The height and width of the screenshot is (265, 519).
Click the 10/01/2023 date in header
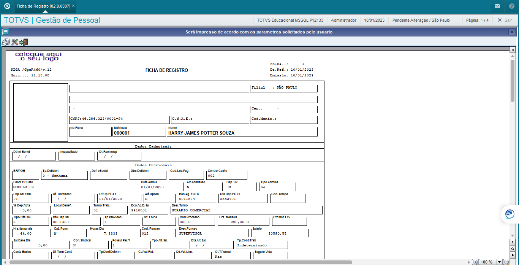pyautogui.click(x=374, y=20)
